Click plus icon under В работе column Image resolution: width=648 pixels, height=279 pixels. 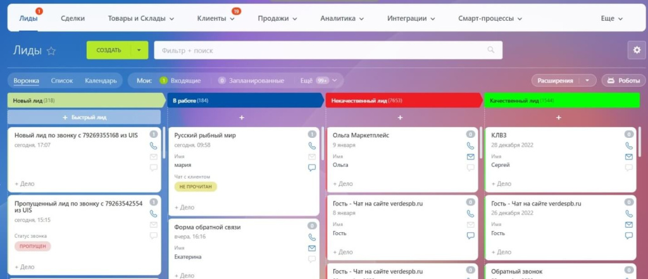point(242,118)
